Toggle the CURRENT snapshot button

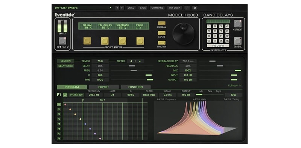tap(238, 24)
